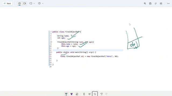Select the Highlighter tool
Viewport: 172px width, 96px height.
71,94
